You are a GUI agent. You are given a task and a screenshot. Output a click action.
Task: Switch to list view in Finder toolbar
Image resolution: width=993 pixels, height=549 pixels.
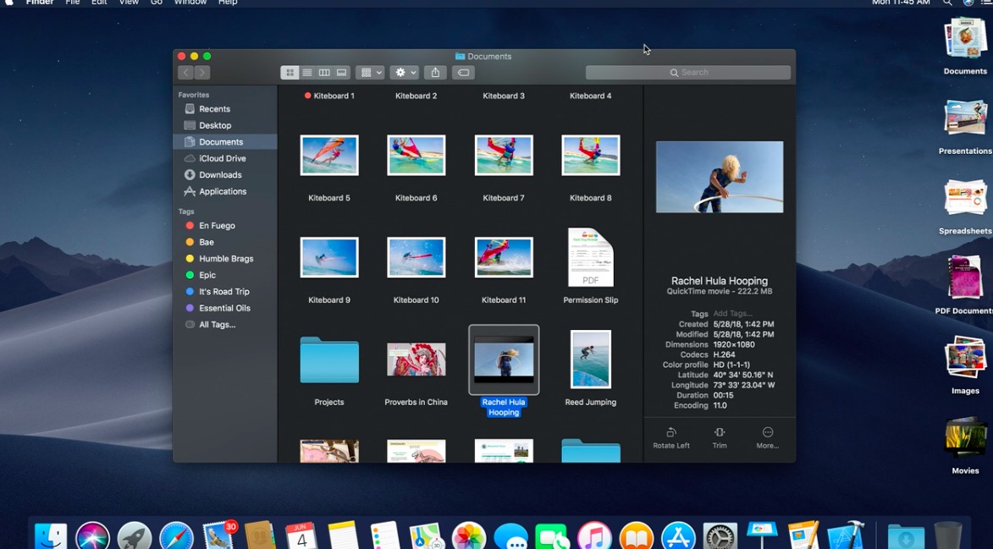[307, 73]
